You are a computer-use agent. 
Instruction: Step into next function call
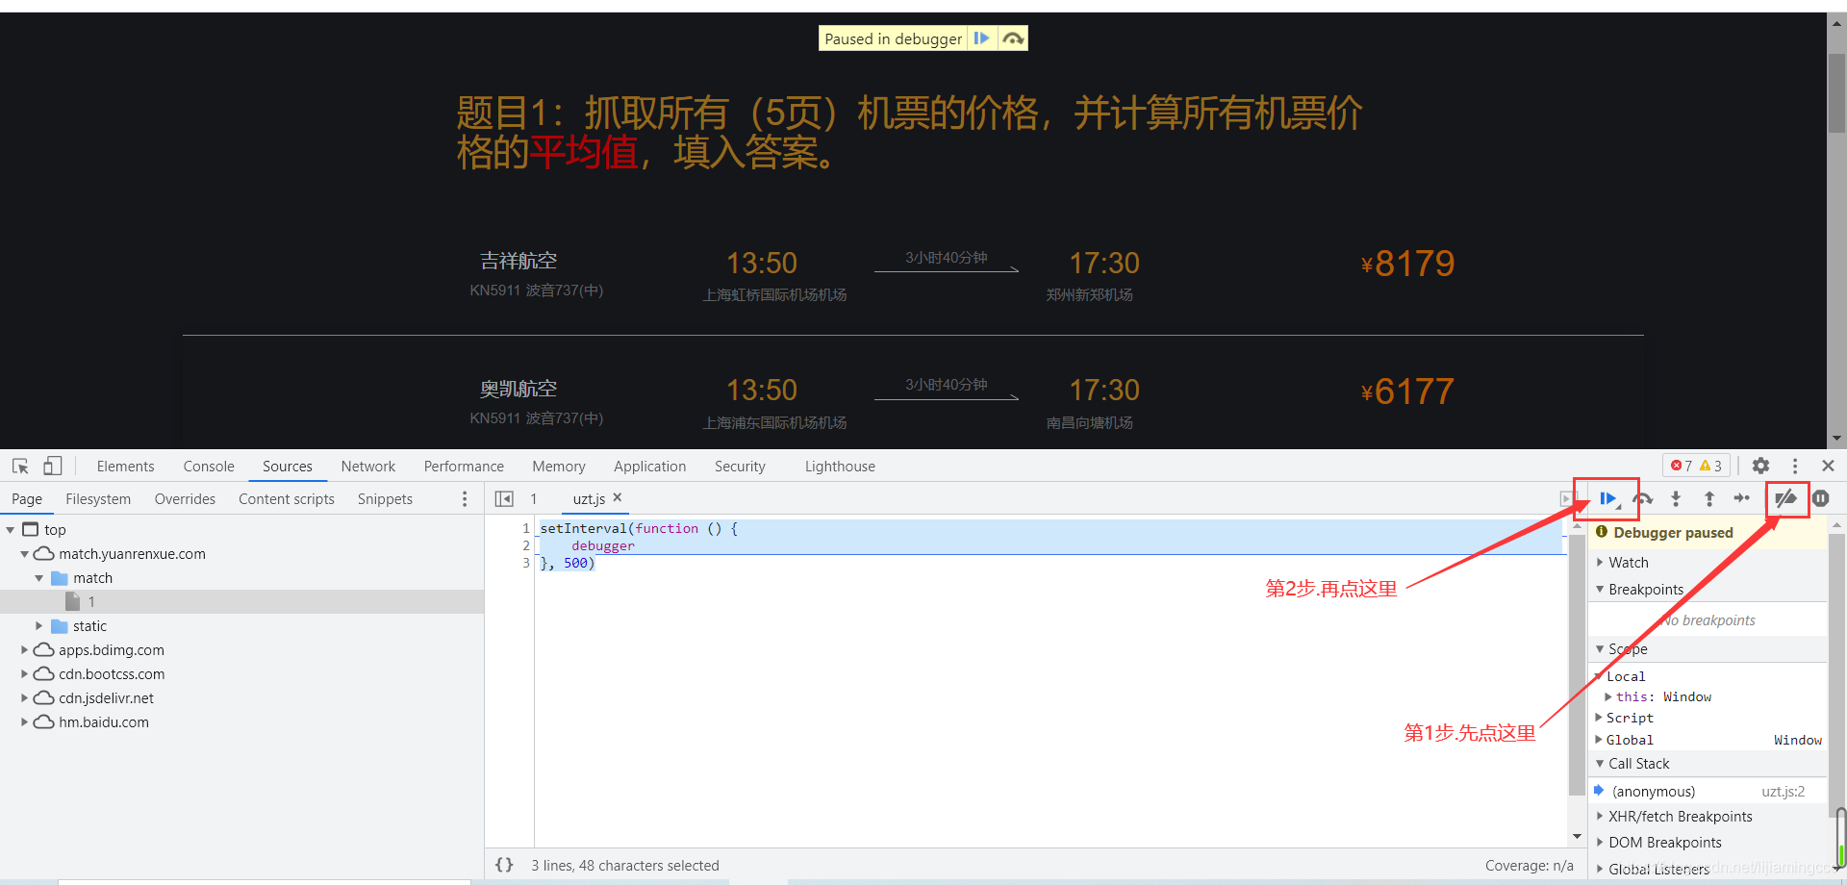pos(1676,498)
